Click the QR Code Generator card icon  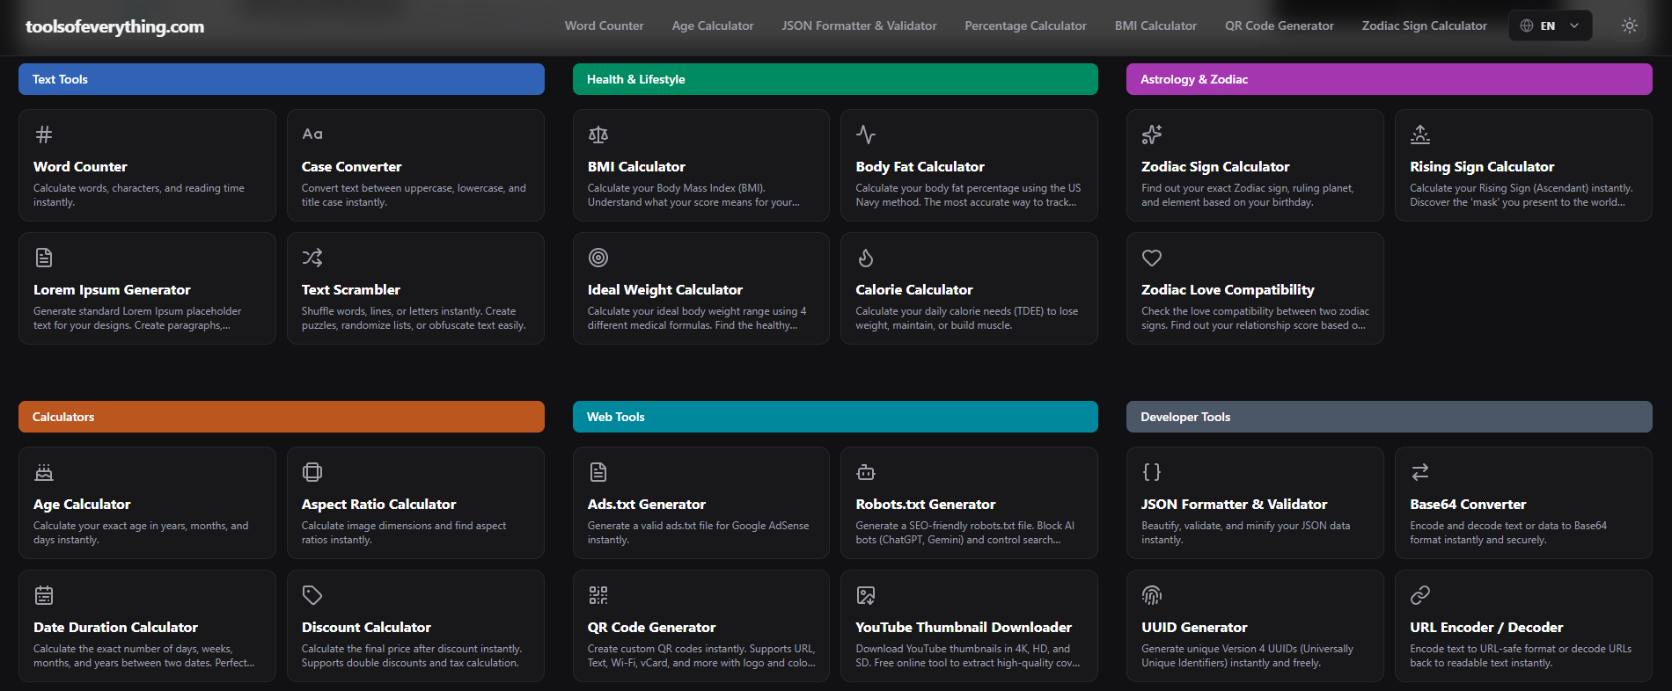598,595
